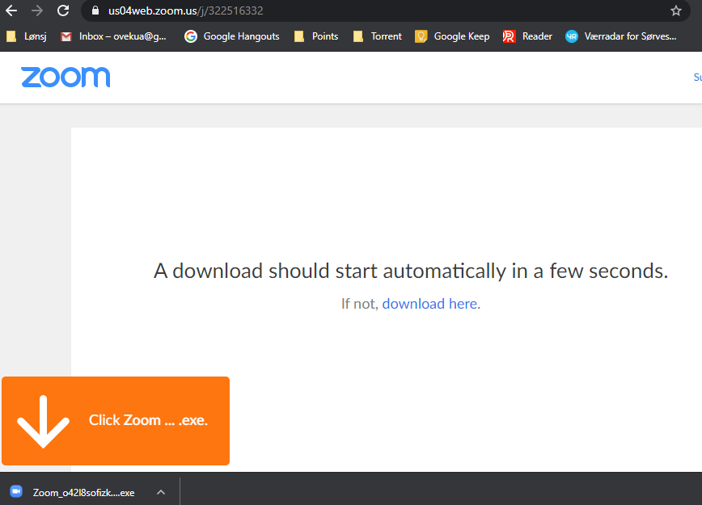Focus the address bar URL field
The width and height of the screenshot is (702, 505).
tap(385, 11)
